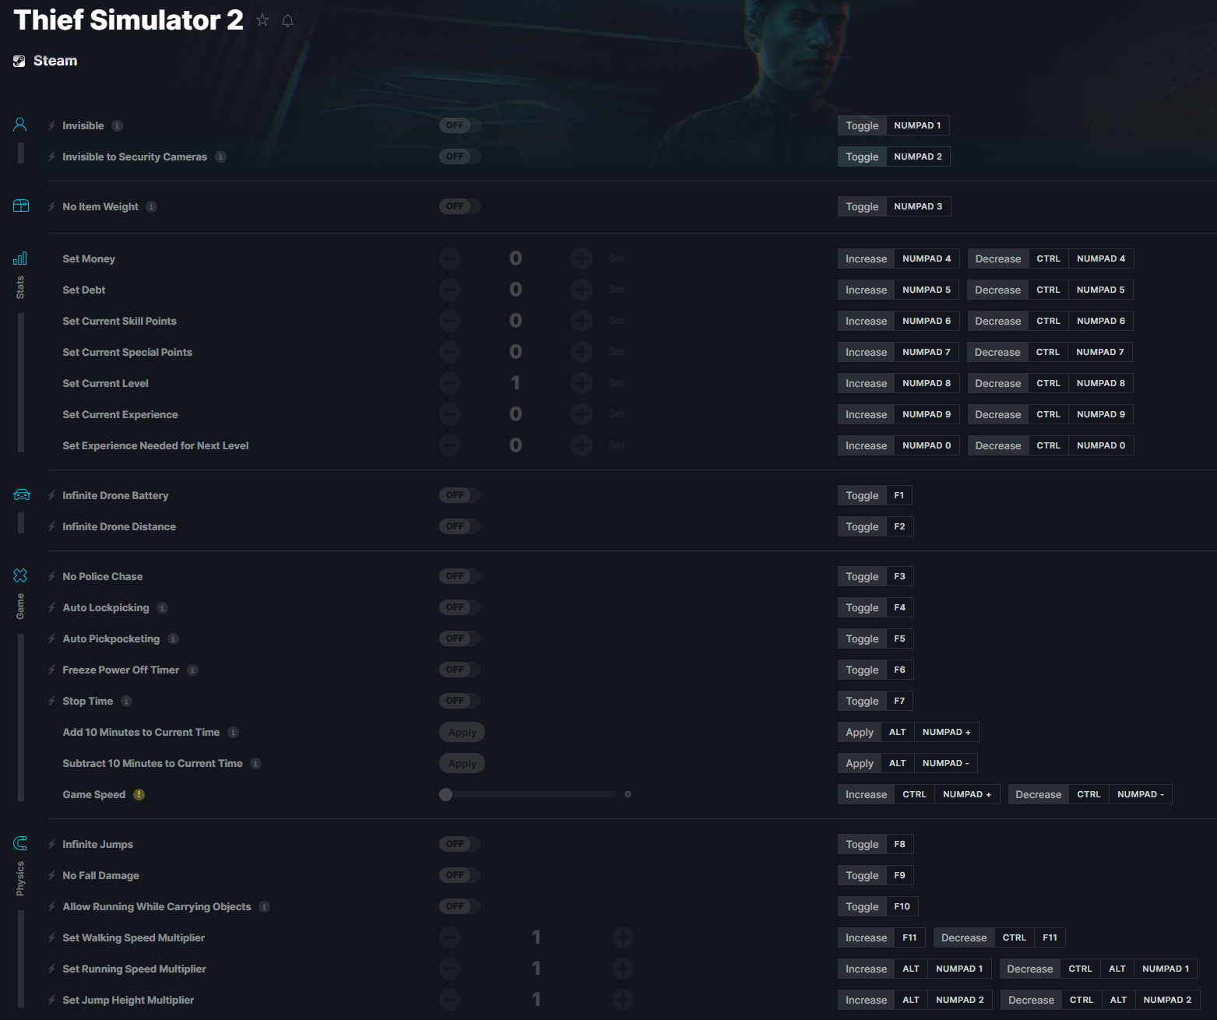
Task: Click the Game Speed warning icon
Action: pos(139,794)
